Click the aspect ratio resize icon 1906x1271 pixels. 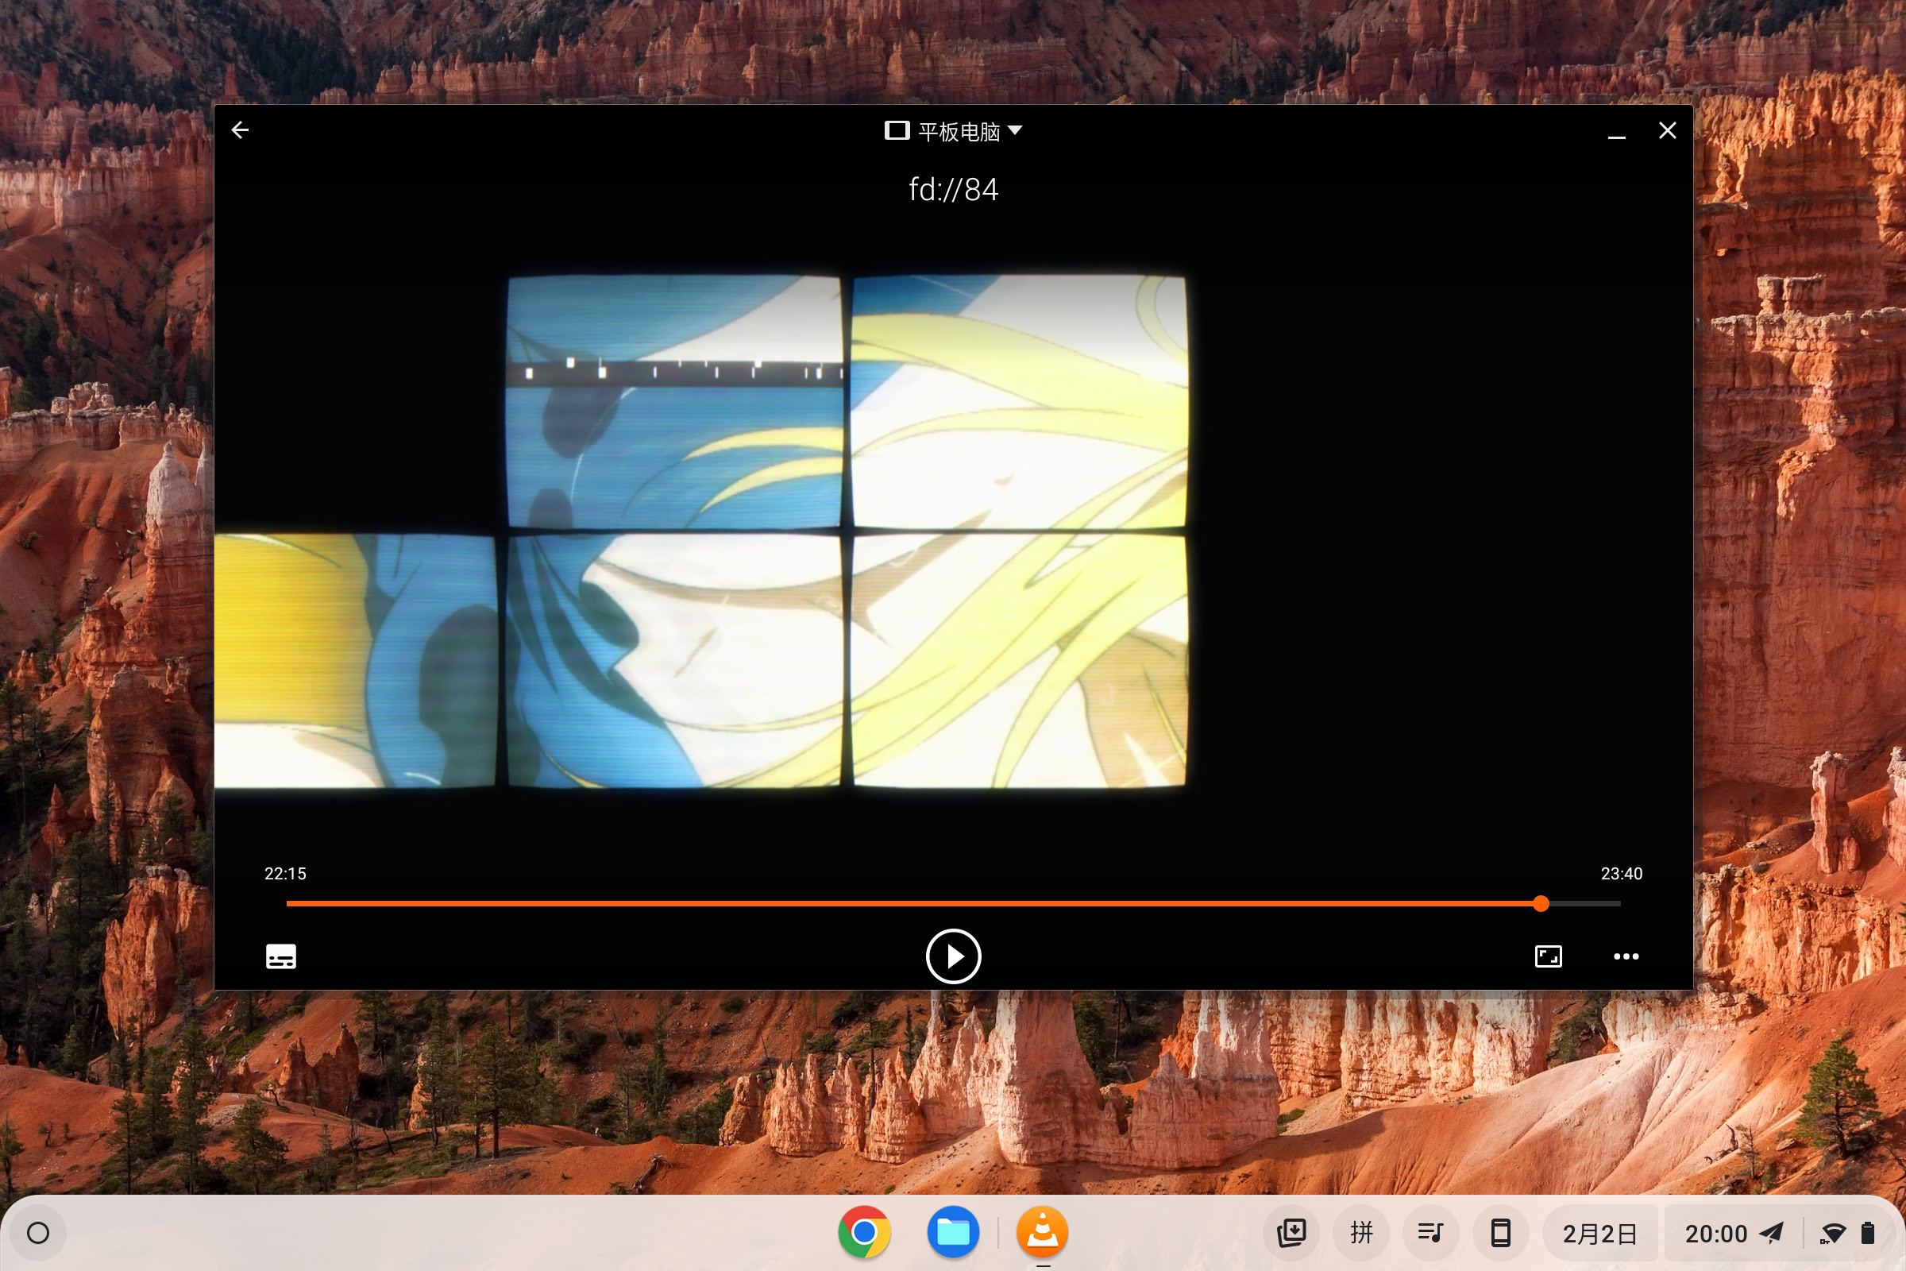point(1549,956)
